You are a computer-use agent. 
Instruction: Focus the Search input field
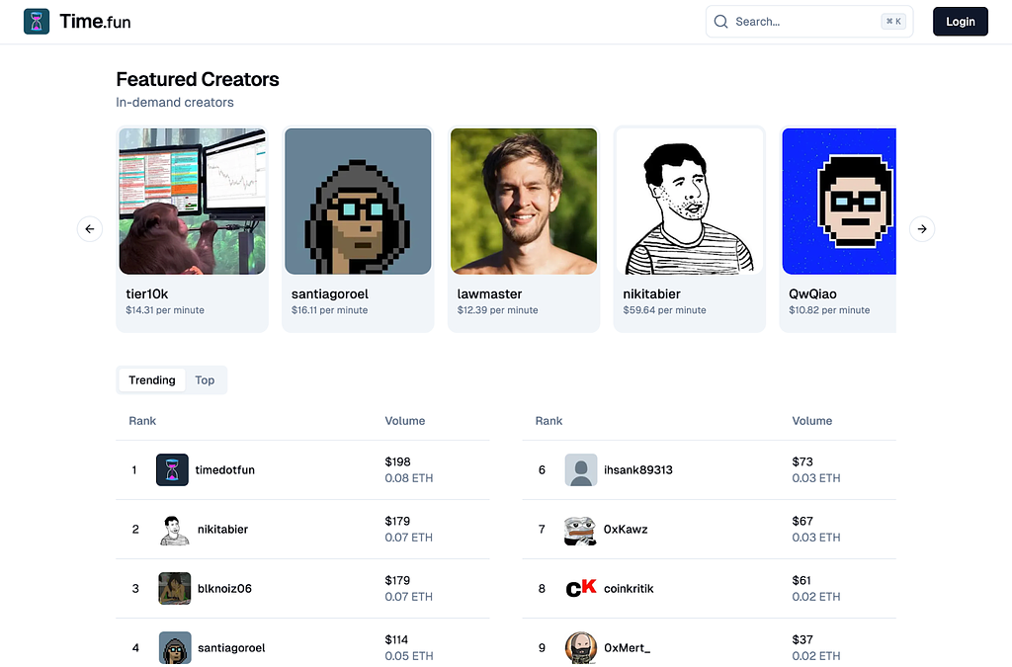tap(801, 22)
